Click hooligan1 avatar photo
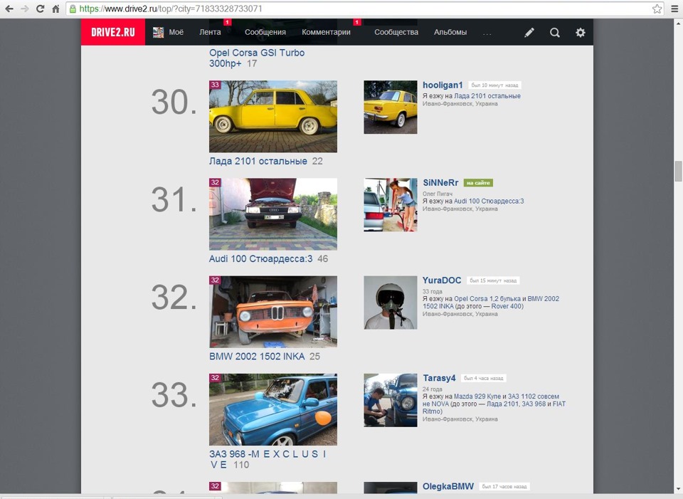 391,107
